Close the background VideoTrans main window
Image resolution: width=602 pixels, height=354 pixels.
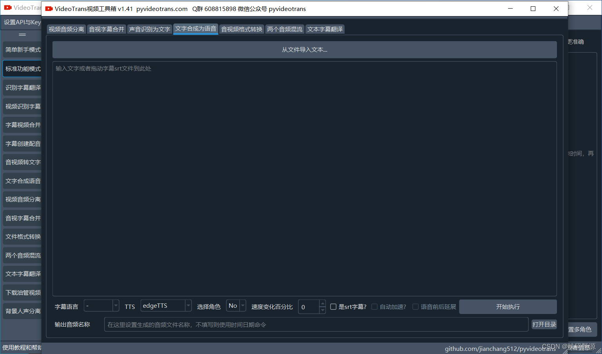(590, 7)
